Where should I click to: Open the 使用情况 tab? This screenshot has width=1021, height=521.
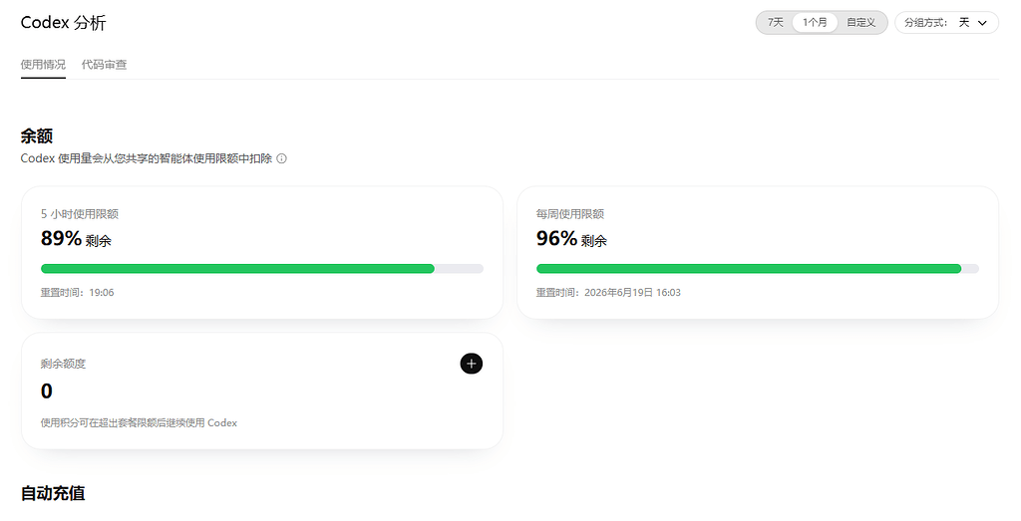[x=43, y=65]
